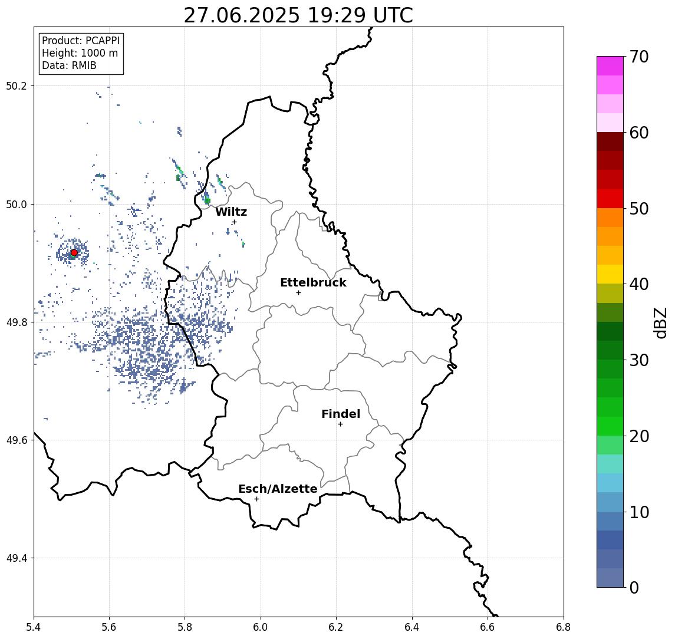
Task: Click the latitude axis label 50.0
Action: coord(16,204)
